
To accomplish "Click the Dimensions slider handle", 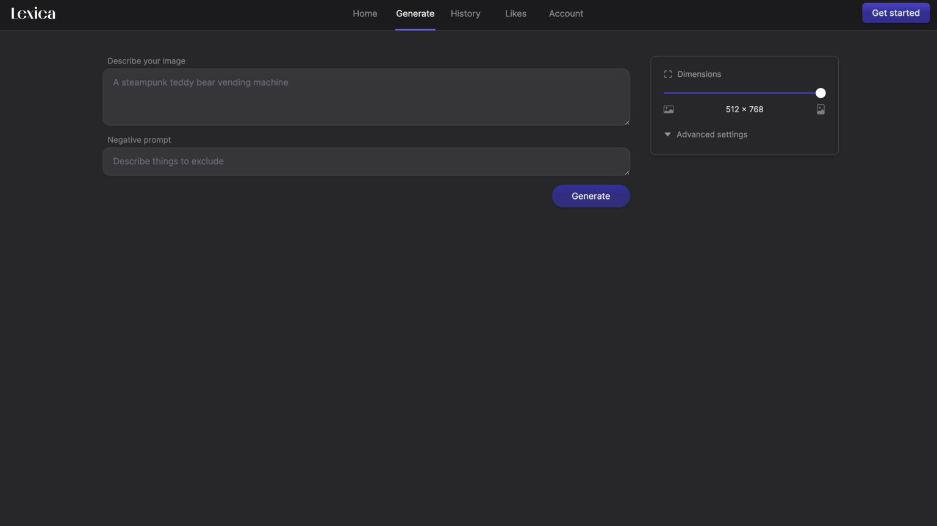I will tap(820, 93).
